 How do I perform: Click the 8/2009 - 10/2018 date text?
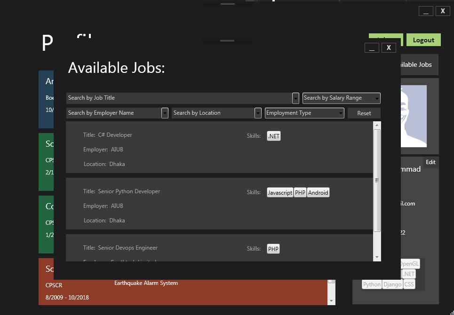pos(67,297)
